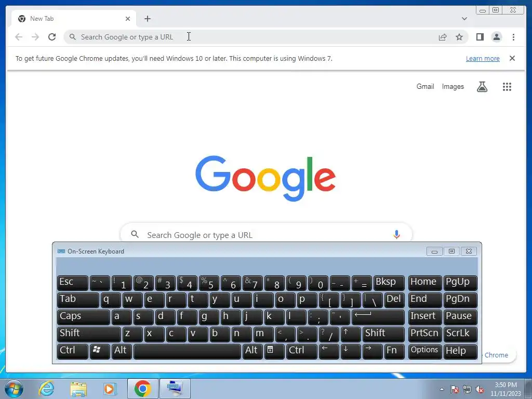
Task: Tap the space bar on On-Screen Keyboard
Action: (187, 351)
